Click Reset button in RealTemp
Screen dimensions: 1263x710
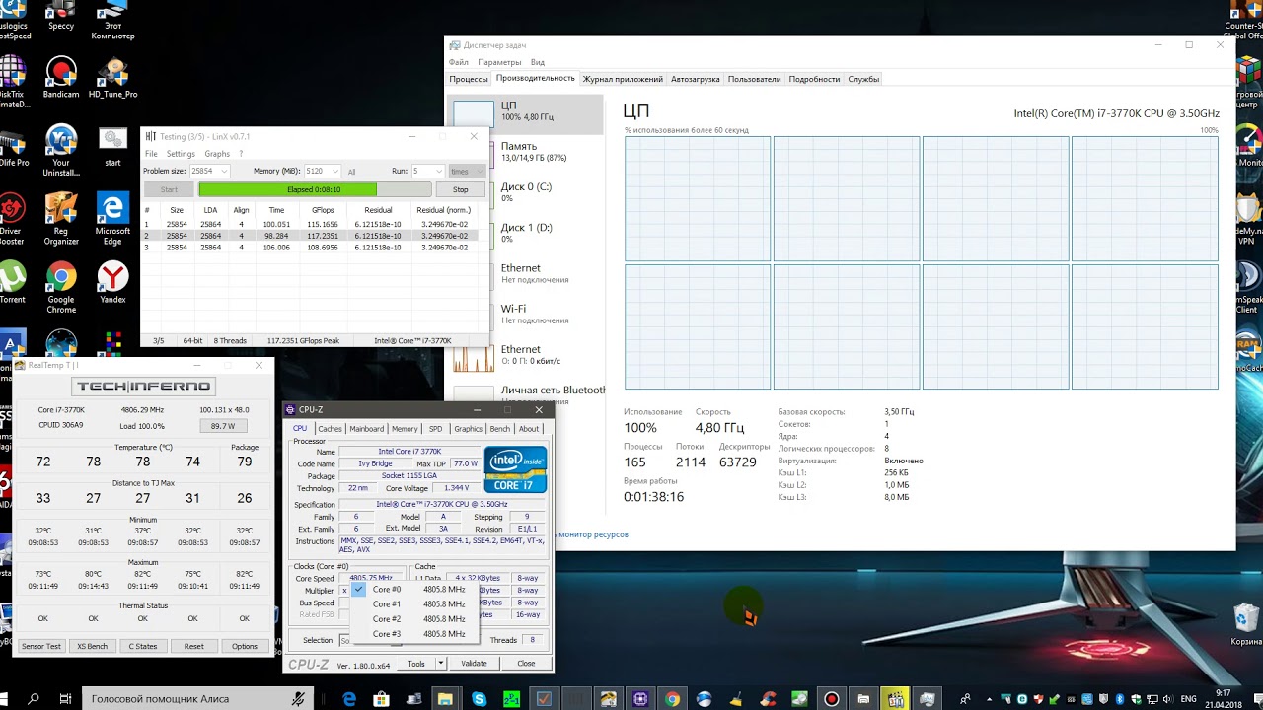[x=193, y=646]
